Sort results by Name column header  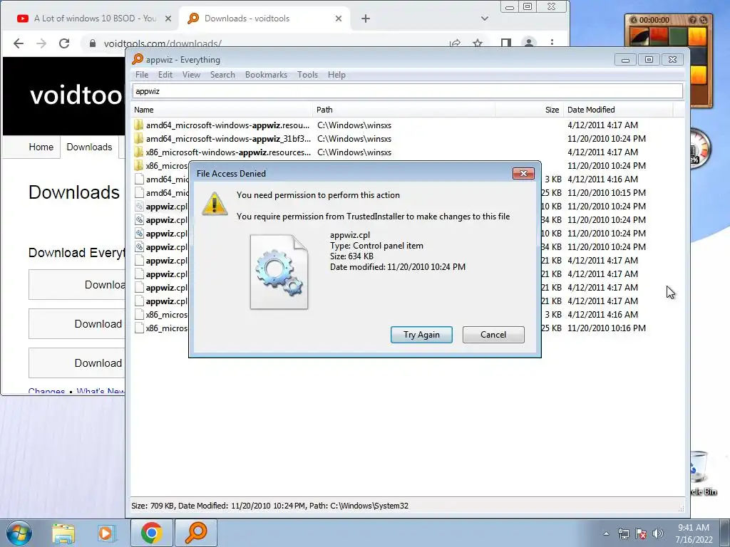tap(222, 110)
